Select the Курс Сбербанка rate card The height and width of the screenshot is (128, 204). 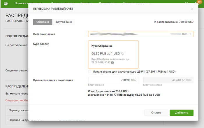tap(113, 54)
